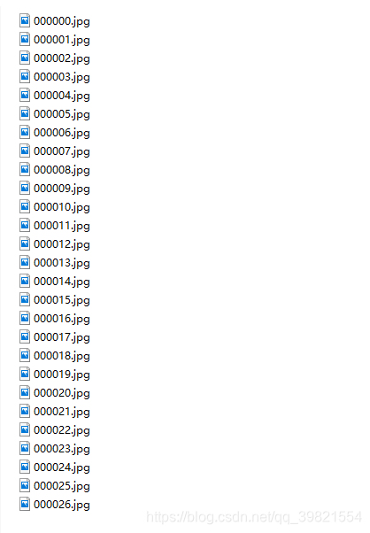Click the image icon beside 000003.jpg
Viewport: 370px width, 533px height.
coord(25,76)
